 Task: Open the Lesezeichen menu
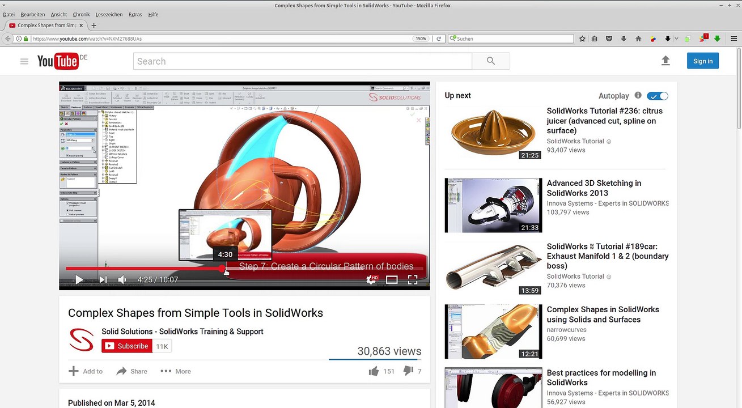coord(109,14)
